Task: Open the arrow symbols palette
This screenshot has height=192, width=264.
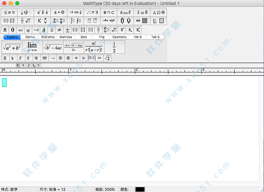Action: [76, 12]
